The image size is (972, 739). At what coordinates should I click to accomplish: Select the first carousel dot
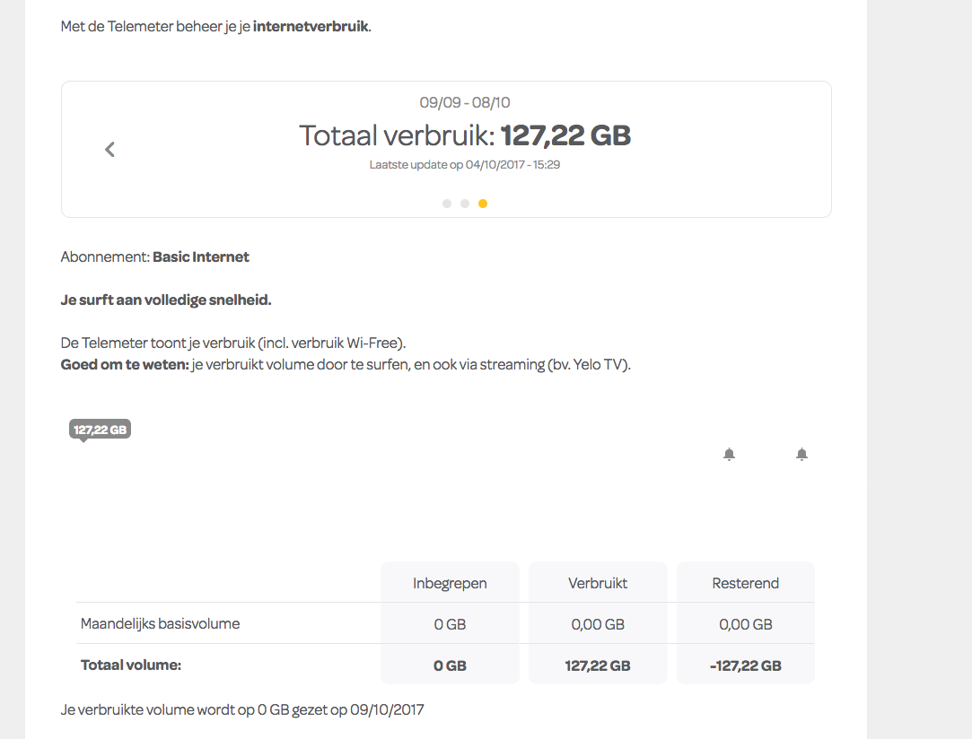[446, 204]
